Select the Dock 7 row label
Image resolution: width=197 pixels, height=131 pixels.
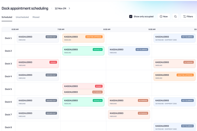tap(8, 115)
